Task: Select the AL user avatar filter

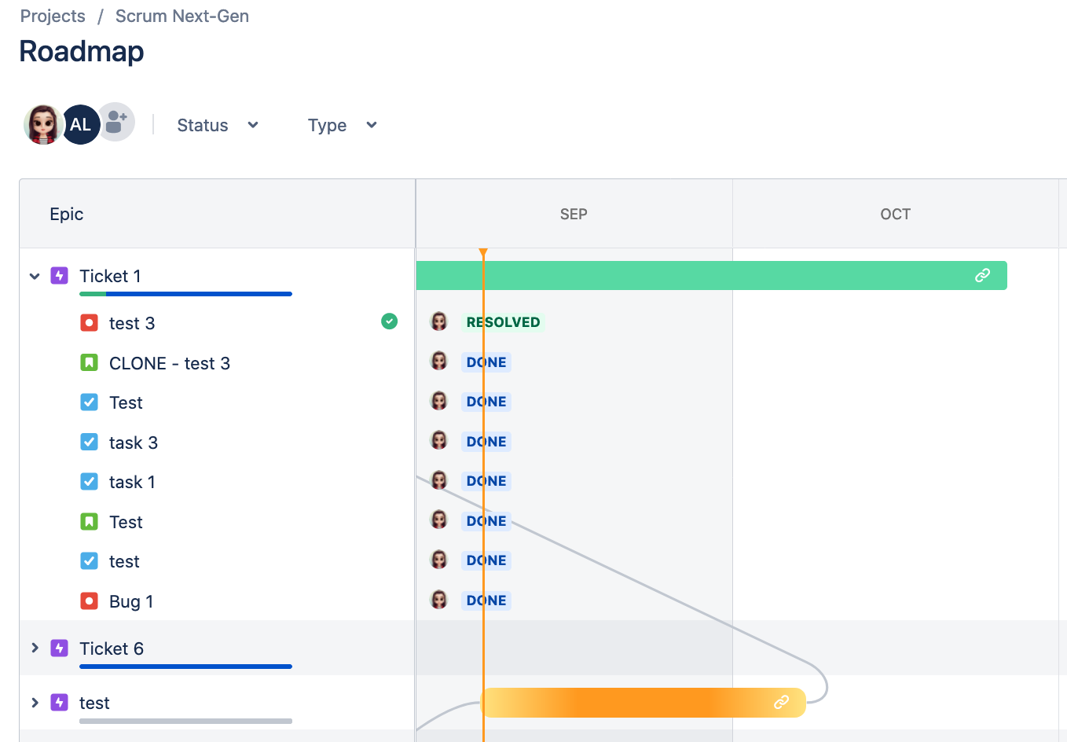Action: coord(80,124)
